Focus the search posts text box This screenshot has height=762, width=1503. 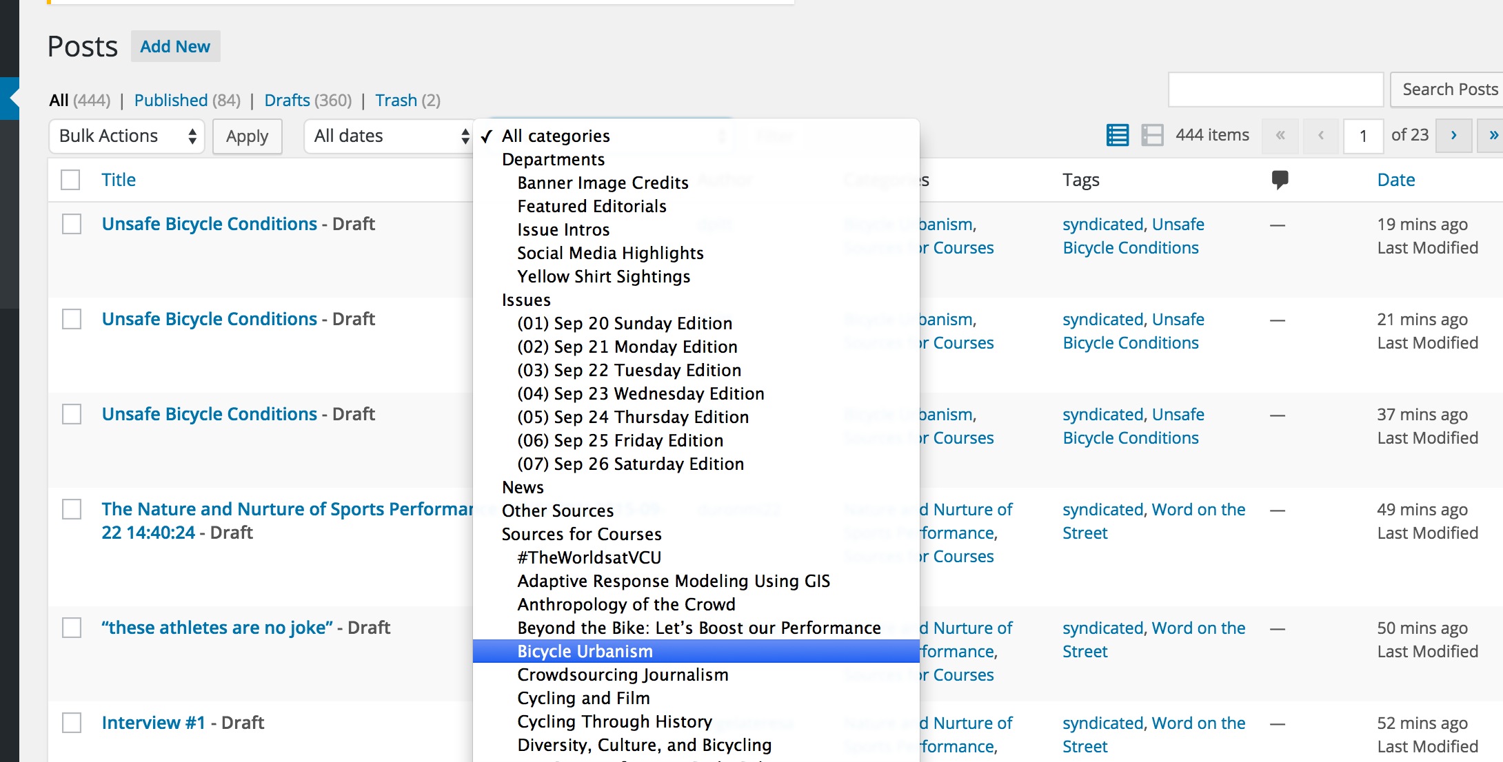pos(1275,90)
